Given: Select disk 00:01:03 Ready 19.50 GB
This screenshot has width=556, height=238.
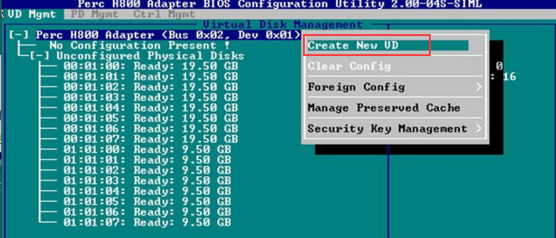Looking at the screenshot, I should [151, 97].
